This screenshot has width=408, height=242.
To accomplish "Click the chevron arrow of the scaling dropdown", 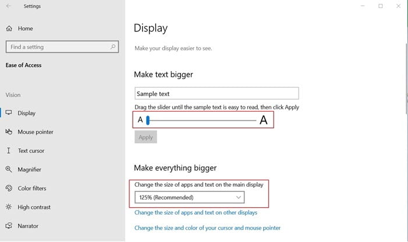I will coord(239,197).
